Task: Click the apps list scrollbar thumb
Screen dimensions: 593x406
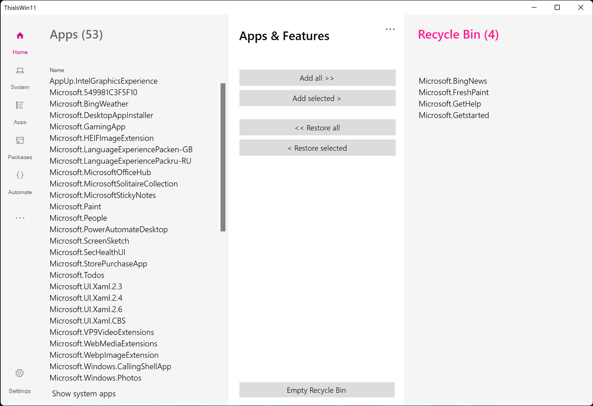Action: (x=223, y=157)
